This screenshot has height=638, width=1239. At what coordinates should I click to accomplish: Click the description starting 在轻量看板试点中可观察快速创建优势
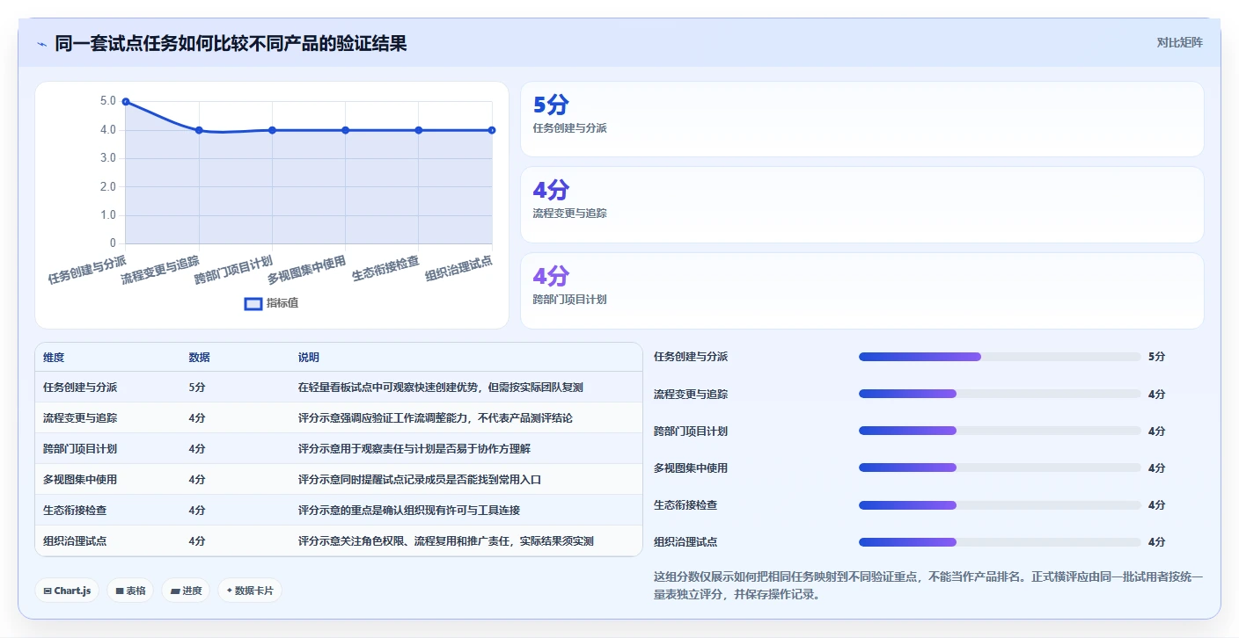441,387
